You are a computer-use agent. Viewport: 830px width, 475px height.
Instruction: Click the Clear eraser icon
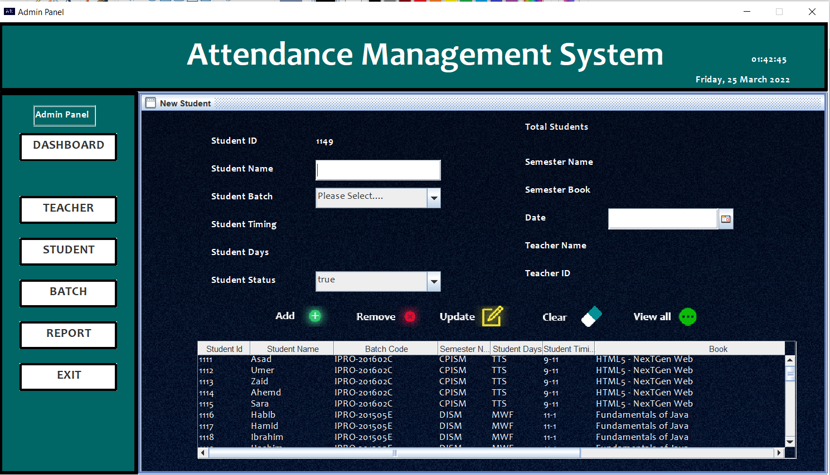(x=591, y=316)
